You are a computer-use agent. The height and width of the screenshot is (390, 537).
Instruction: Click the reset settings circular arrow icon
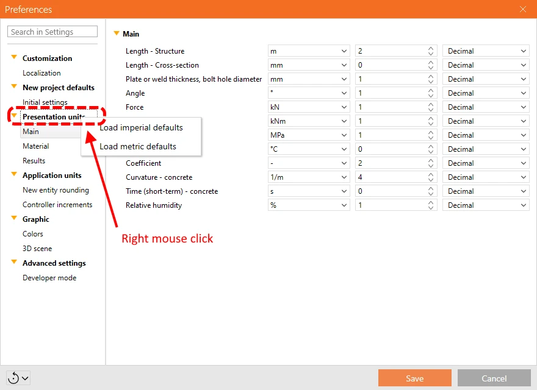coord(13,378)
